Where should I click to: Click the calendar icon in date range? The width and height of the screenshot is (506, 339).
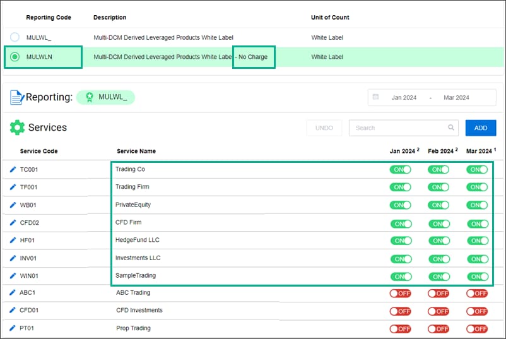pyautogui.click(x=376, y=97)
